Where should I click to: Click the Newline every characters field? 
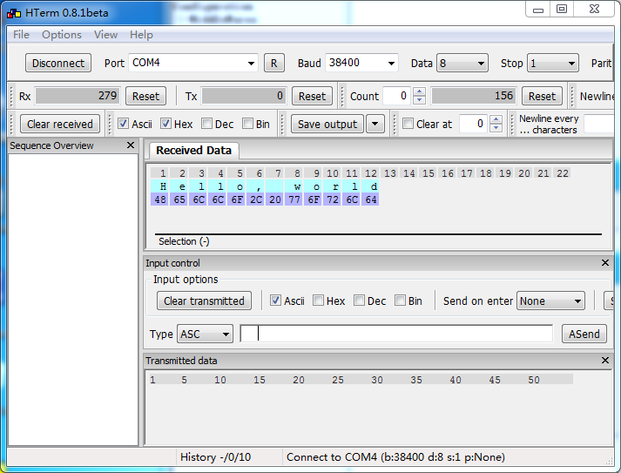[x=599, y=124]
